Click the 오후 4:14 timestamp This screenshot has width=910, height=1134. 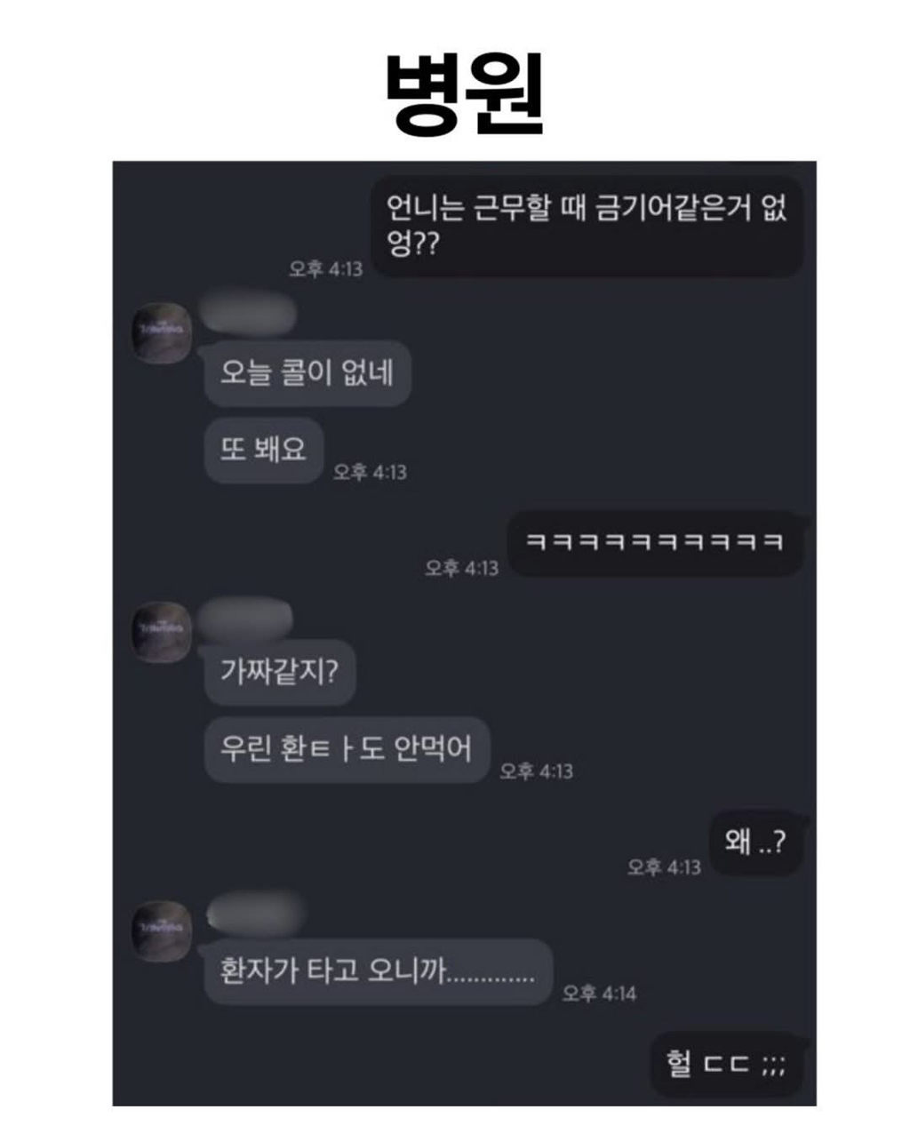(599, 994)
